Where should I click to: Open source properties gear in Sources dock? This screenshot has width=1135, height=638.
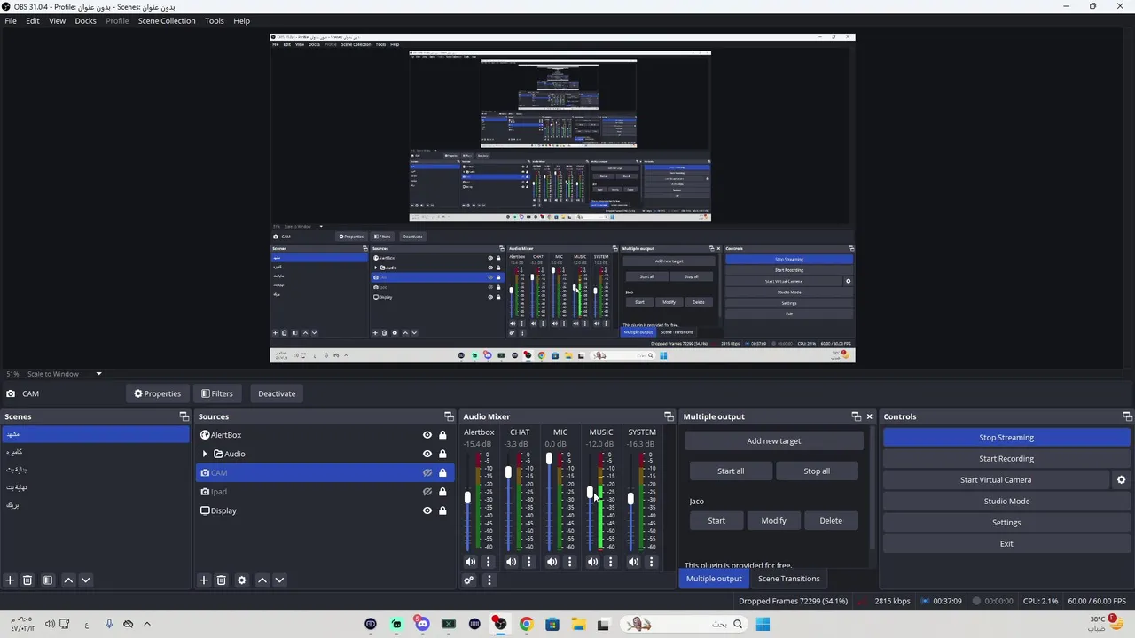tap(241, 580)
